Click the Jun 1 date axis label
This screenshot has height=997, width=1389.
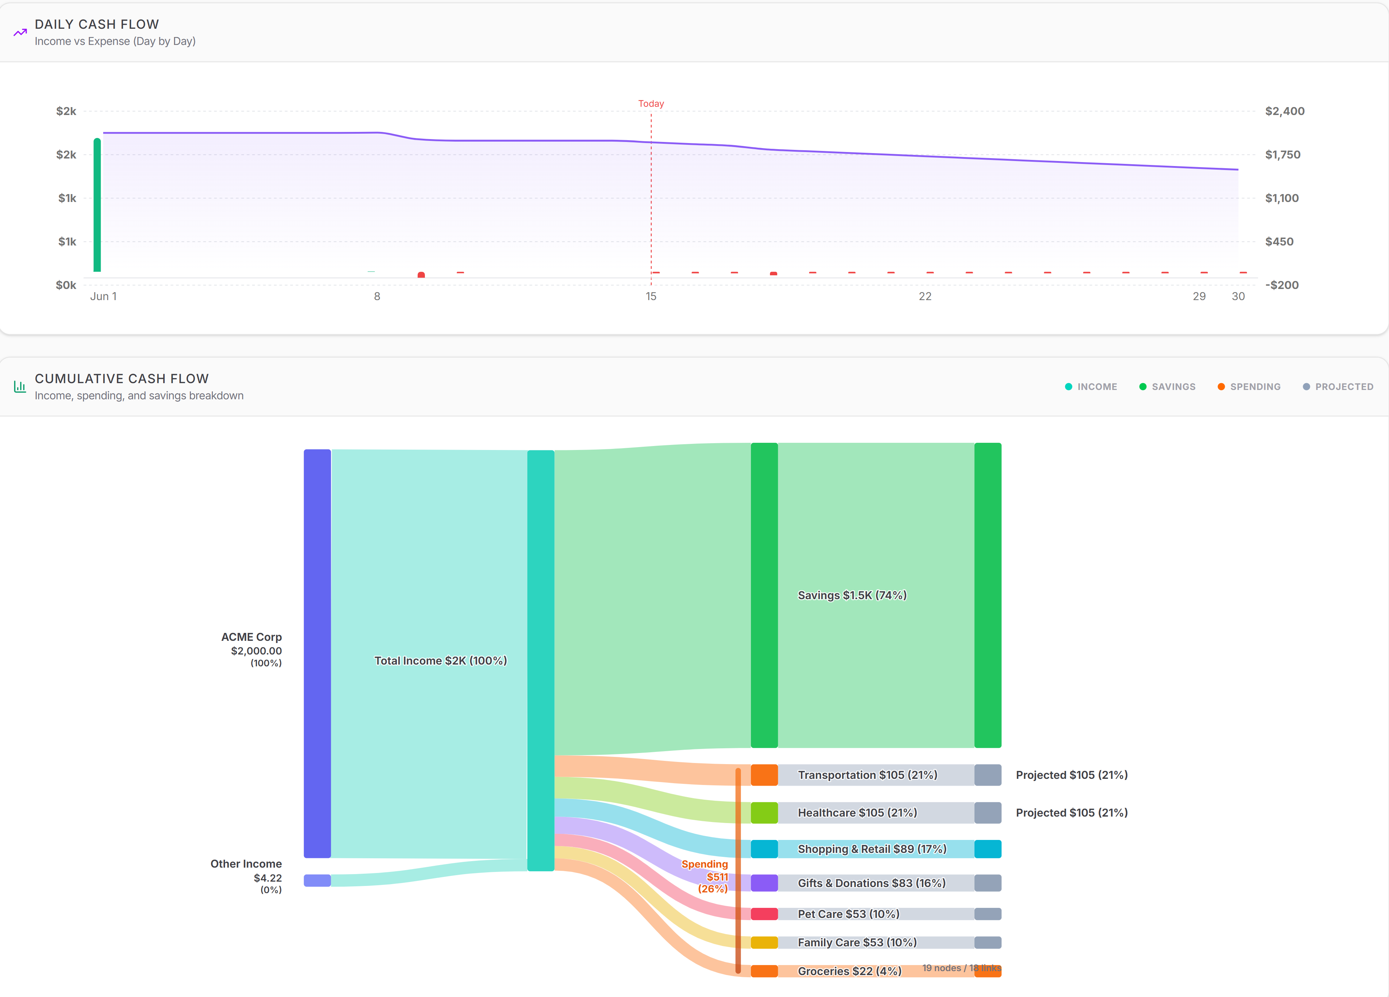pyautogui.click(x=104, y=296)
